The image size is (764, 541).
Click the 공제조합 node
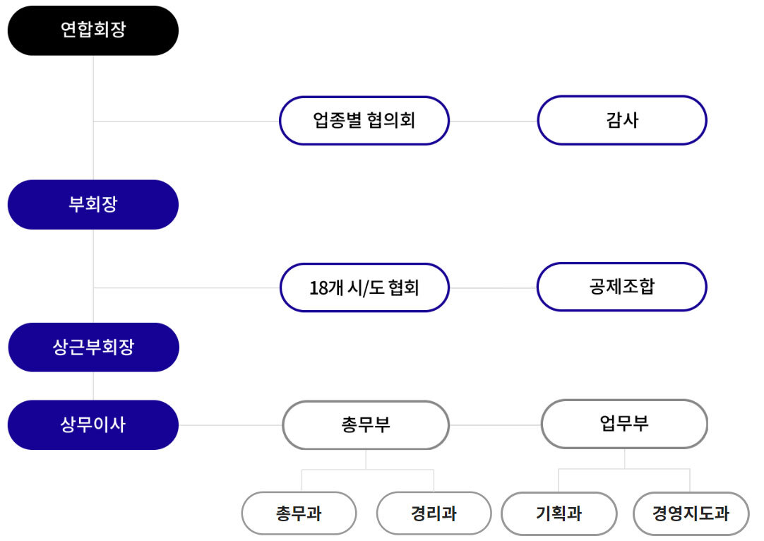pyautogui.click(x=621, y=287)
